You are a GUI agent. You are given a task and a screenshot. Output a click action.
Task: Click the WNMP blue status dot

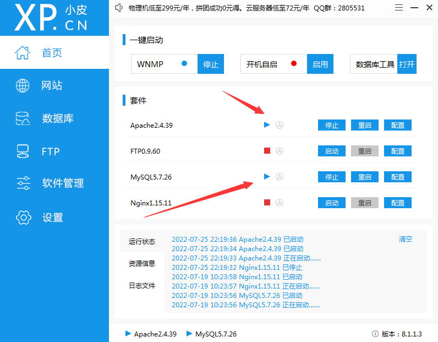(184, 63)
